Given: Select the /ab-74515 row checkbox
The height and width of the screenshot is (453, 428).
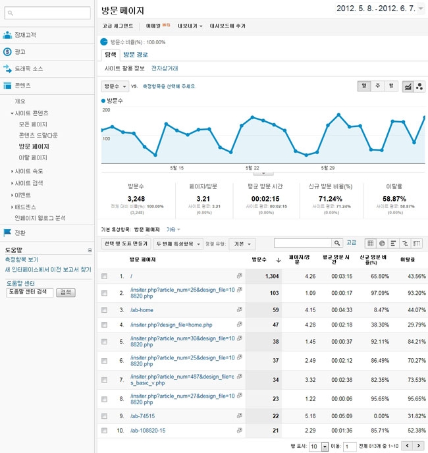Looking at the screenshot, I should pos(104,416).
